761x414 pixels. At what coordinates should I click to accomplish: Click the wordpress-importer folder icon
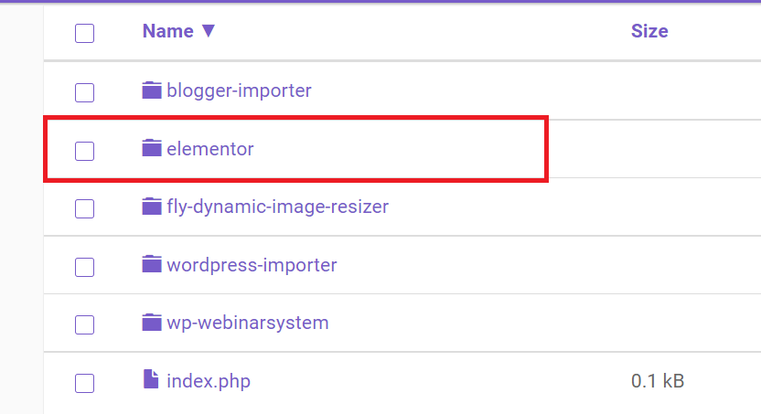pyautogui.click(x=152, y=264)
